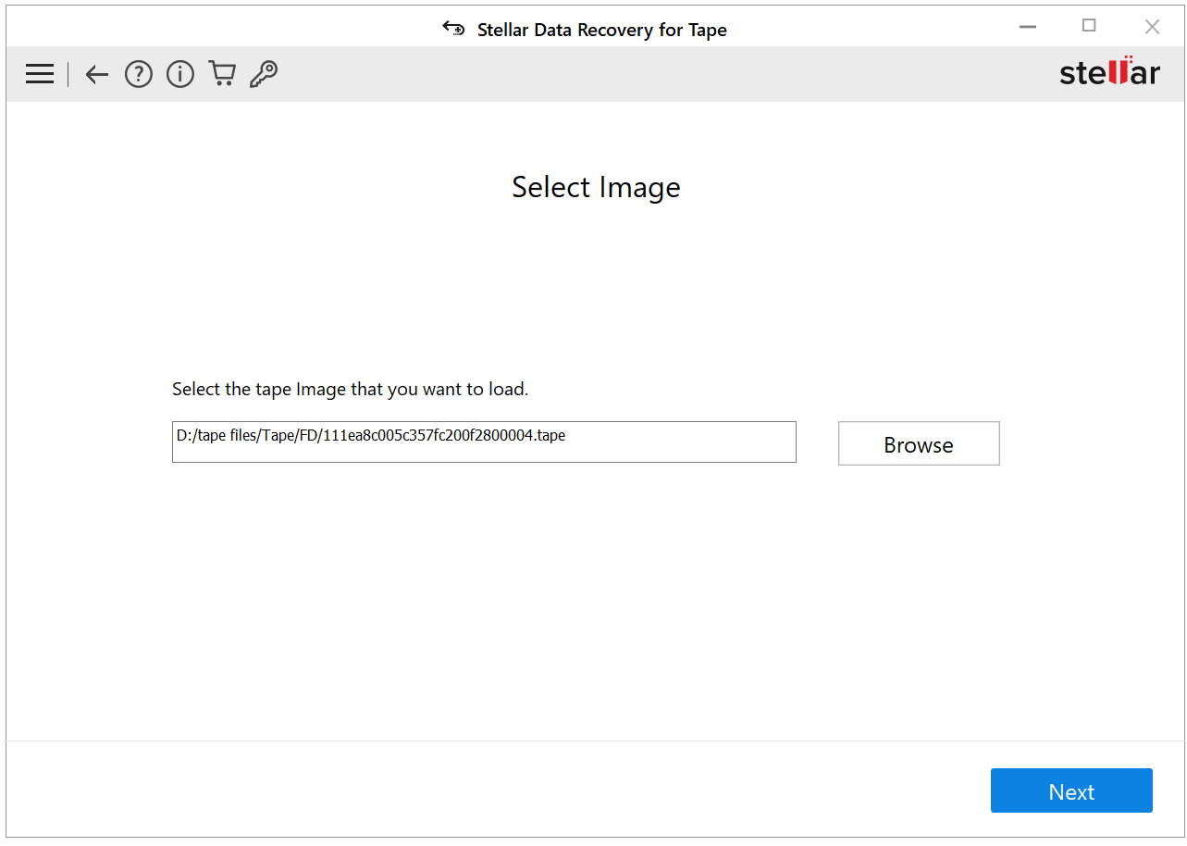Click the empty gray toolbar area
The width and height of the screenshot is (1187, 846).
648,74
